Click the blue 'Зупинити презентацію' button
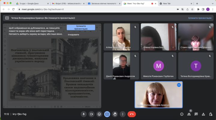The image size is (216, 120). 81,28
